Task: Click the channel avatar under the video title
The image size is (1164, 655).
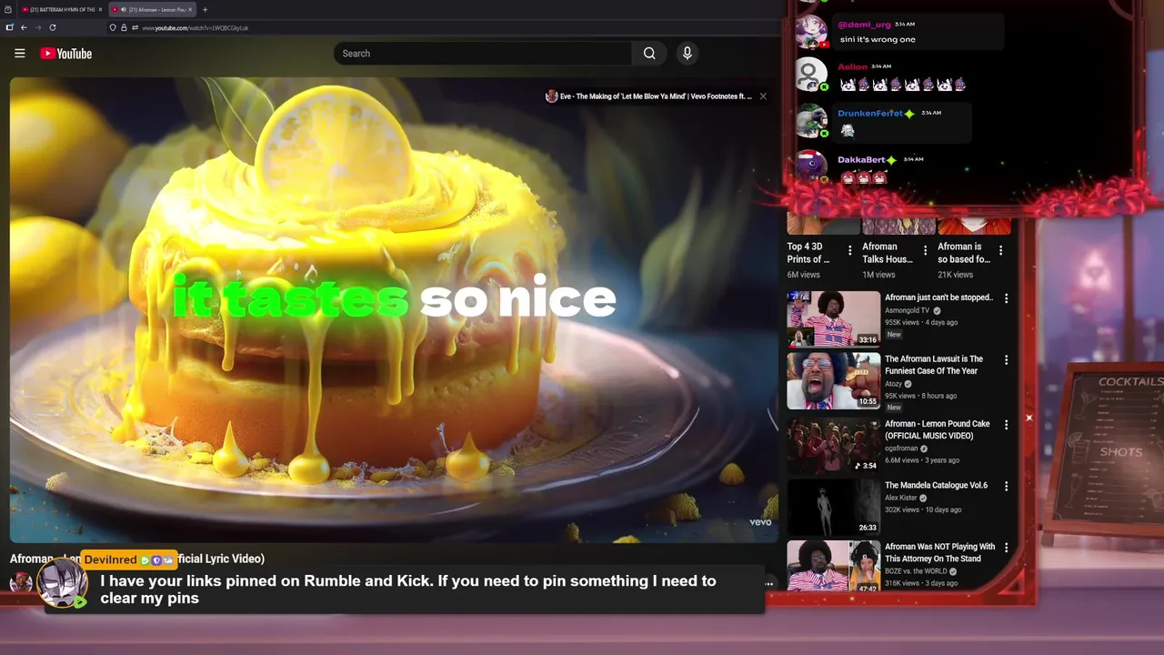Action: [x=21, y=582]
